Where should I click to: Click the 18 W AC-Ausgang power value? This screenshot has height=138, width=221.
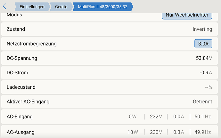pyautogui.click(x=133, y=132)
